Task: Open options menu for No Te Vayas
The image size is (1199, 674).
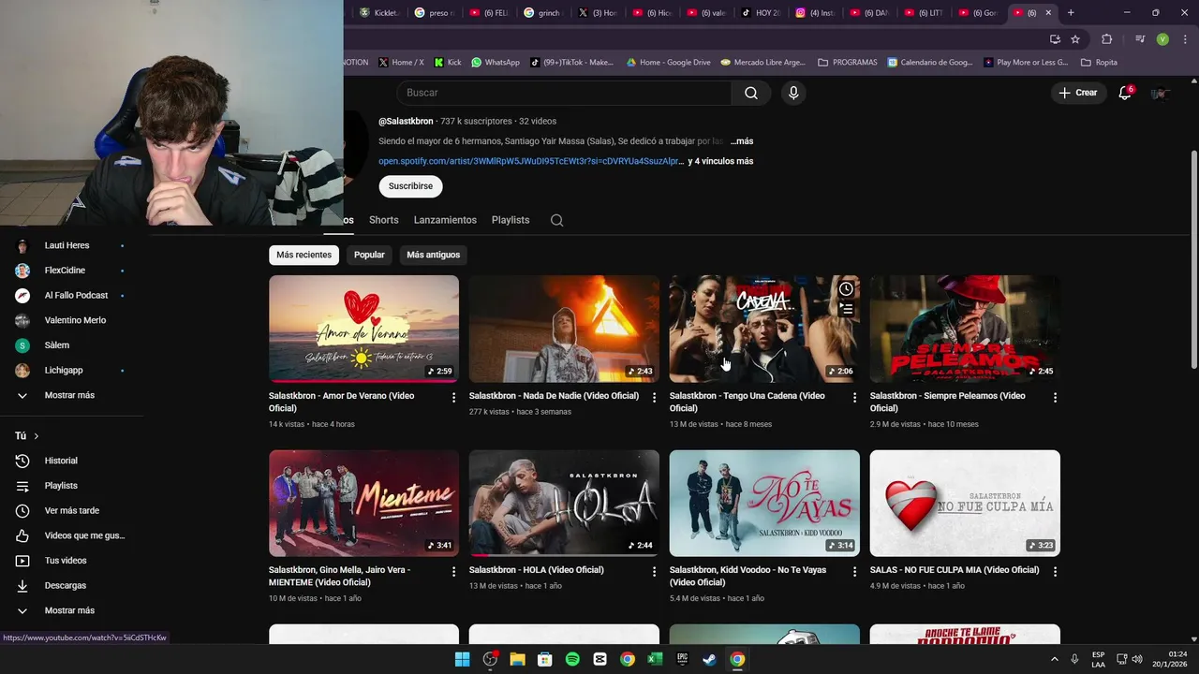Action: [x=854, y=572]
